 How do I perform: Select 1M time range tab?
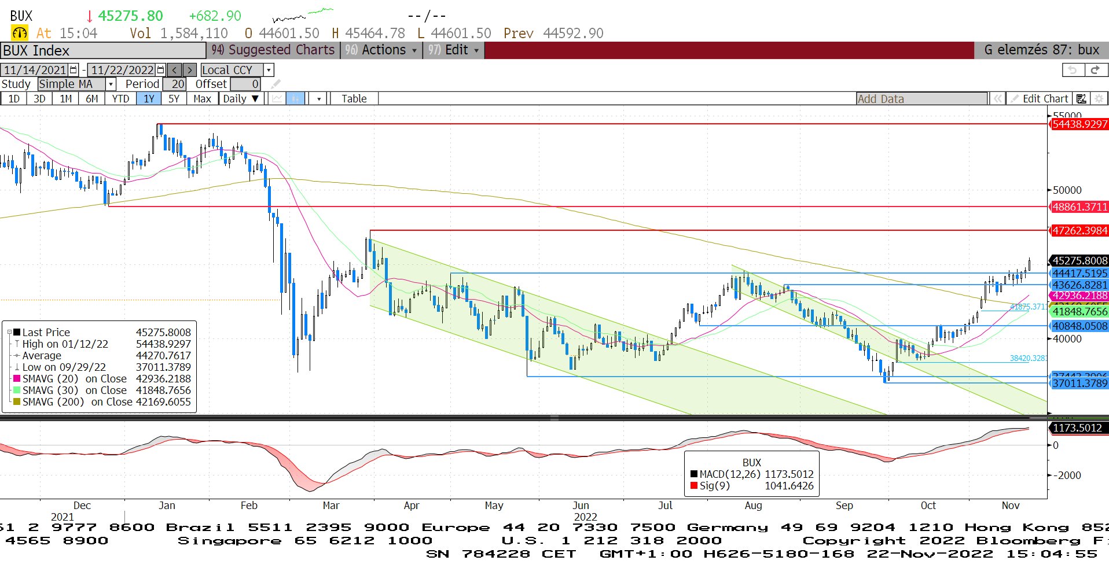(65, 99)
